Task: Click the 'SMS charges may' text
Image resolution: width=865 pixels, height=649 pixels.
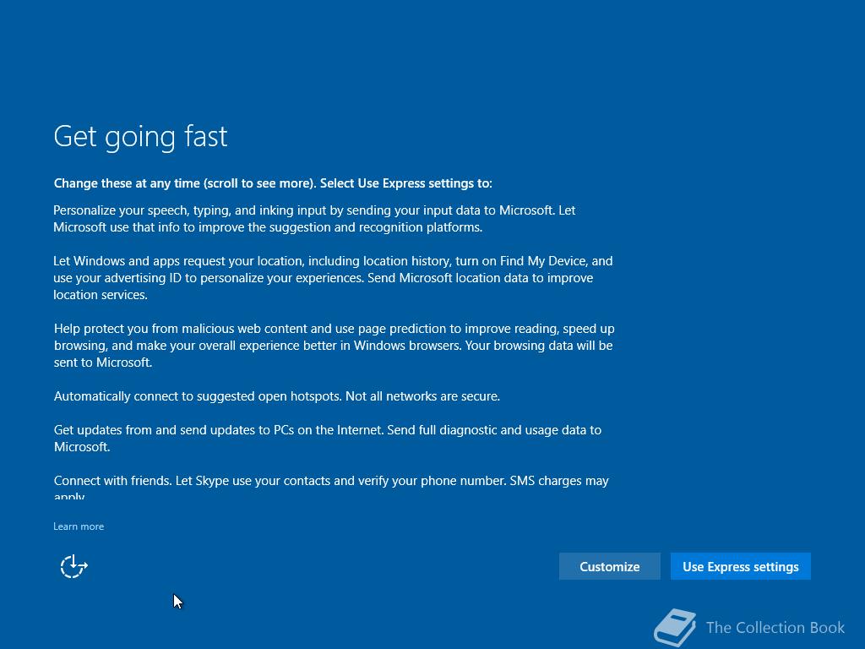Action: pyautogui.click(x=559, y=481)
